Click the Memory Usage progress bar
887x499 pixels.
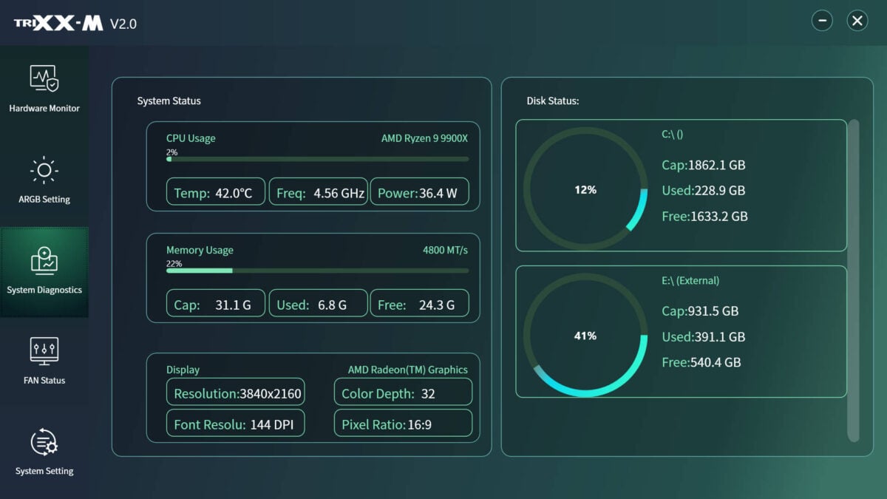pos(316,271)
